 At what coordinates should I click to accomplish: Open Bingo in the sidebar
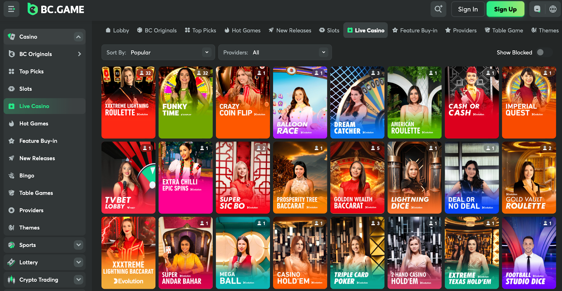(x=45, y=176)
